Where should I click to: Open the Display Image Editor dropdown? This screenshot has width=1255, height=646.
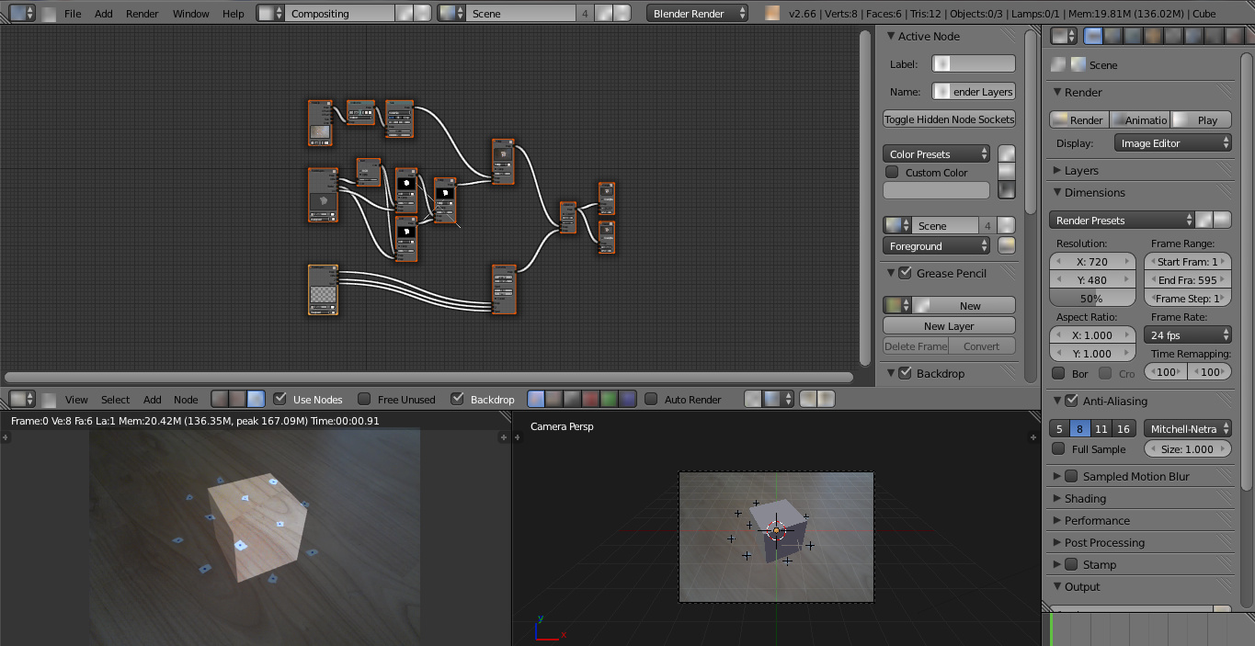pyautogui.click(x=1172, y=143)
